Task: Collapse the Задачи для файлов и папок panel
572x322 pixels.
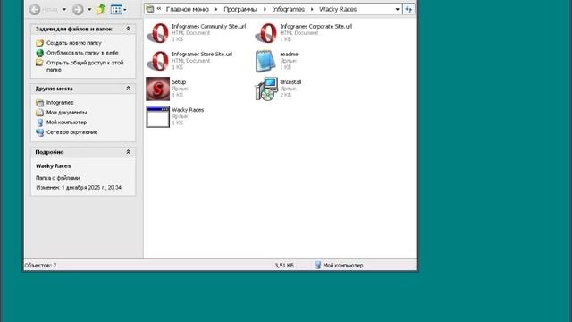Action: click(128, 29)
